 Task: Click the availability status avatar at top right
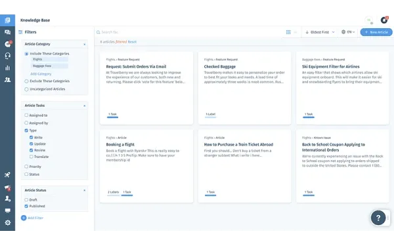pyautogui.click(x=369, y=20)
